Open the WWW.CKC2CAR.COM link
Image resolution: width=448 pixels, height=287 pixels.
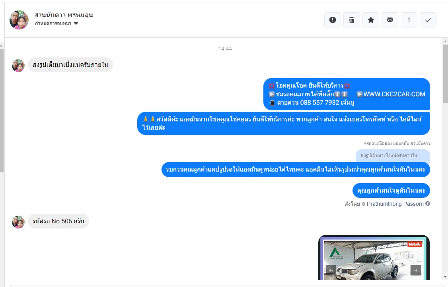394,94
